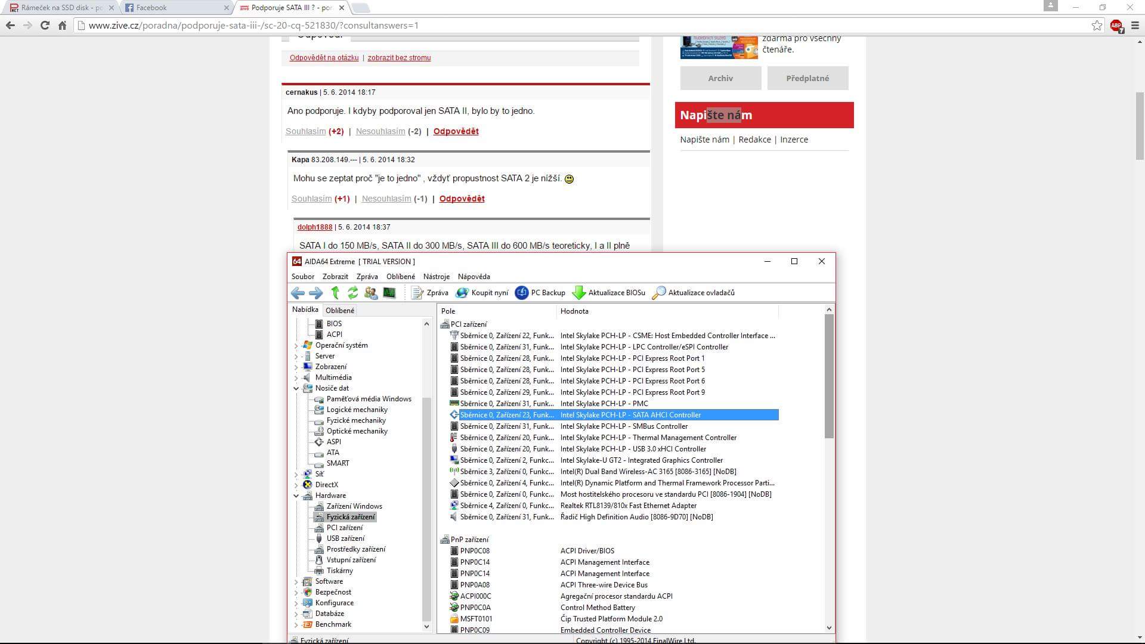Click the Aktualizace BIOSu green arrow

pyautogui.click(x=578, y=293)
